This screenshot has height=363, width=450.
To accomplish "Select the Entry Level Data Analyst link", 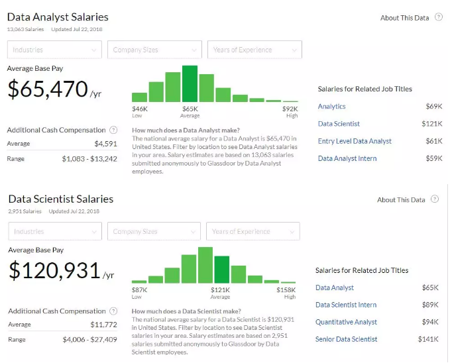I will [355, 141].
